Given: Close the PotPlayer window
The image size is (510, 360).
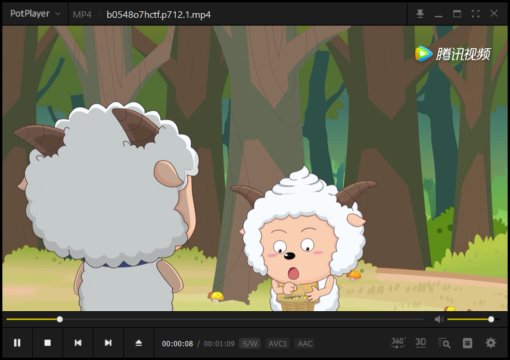Looking at the screenshot, I should pyautogui.click(x=494, y=13).
